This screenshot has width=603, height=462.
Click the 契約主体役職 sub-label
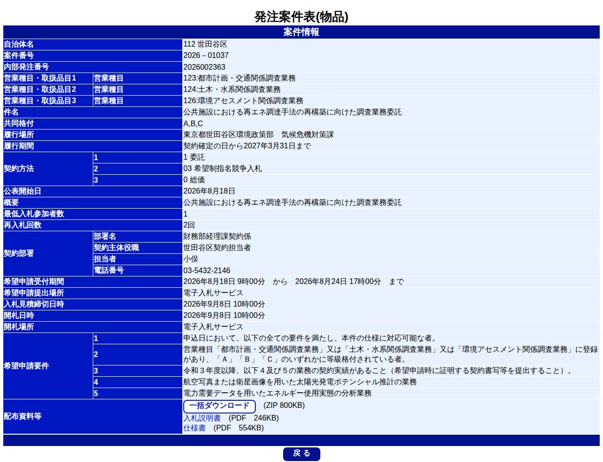pyautogui.click(x=116, y=248)
